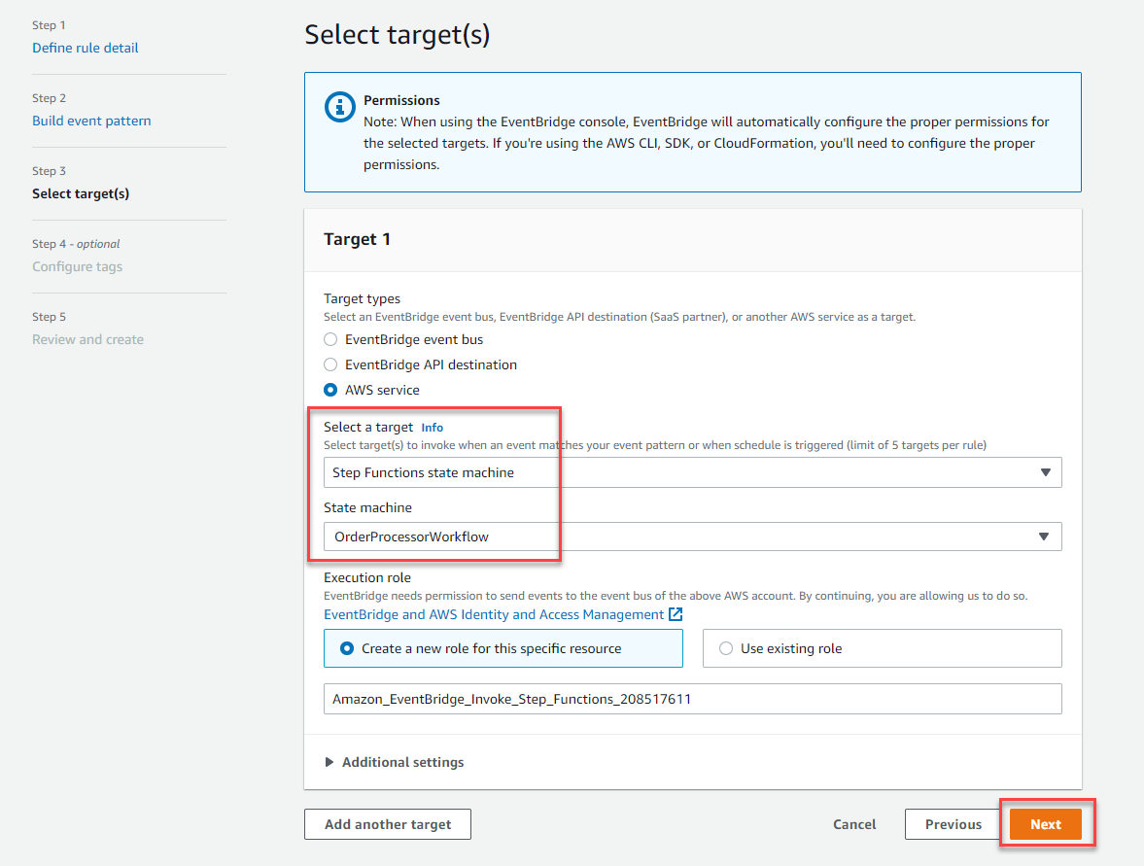Open EventBridge and AWS Identity and Access Management link
Image resolution: width=1144 pixels, height=866 pixels.
(494, 614)
